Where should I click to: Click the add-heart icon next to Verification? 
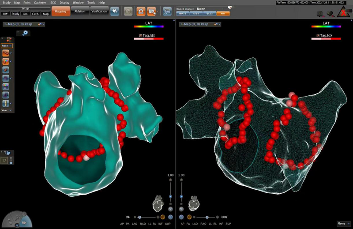(115, 11)
